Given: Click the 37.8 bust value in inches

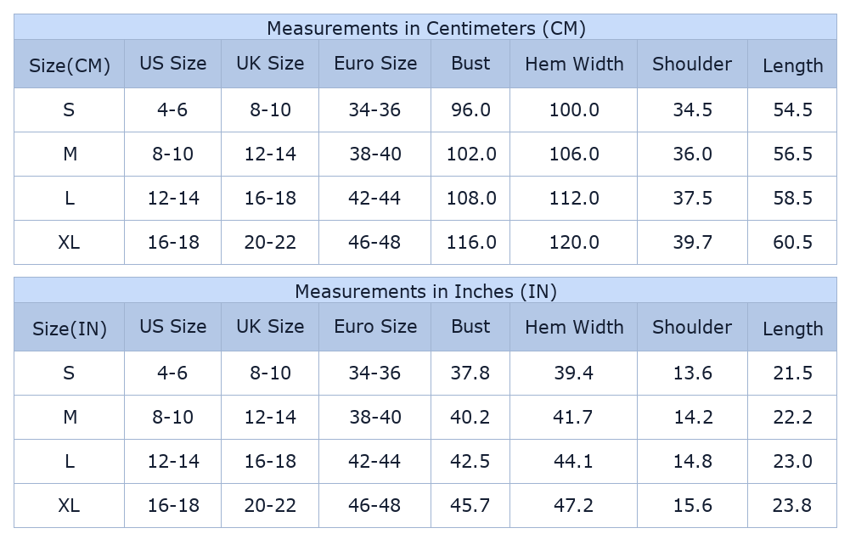Looking at the screenshot, I should 470,374.
